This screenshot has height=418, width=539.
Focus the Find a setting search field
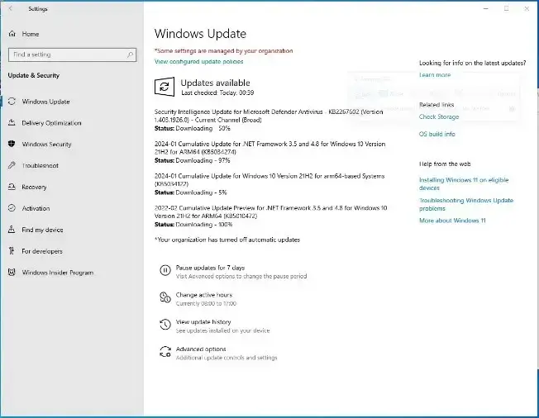(72, 55)
